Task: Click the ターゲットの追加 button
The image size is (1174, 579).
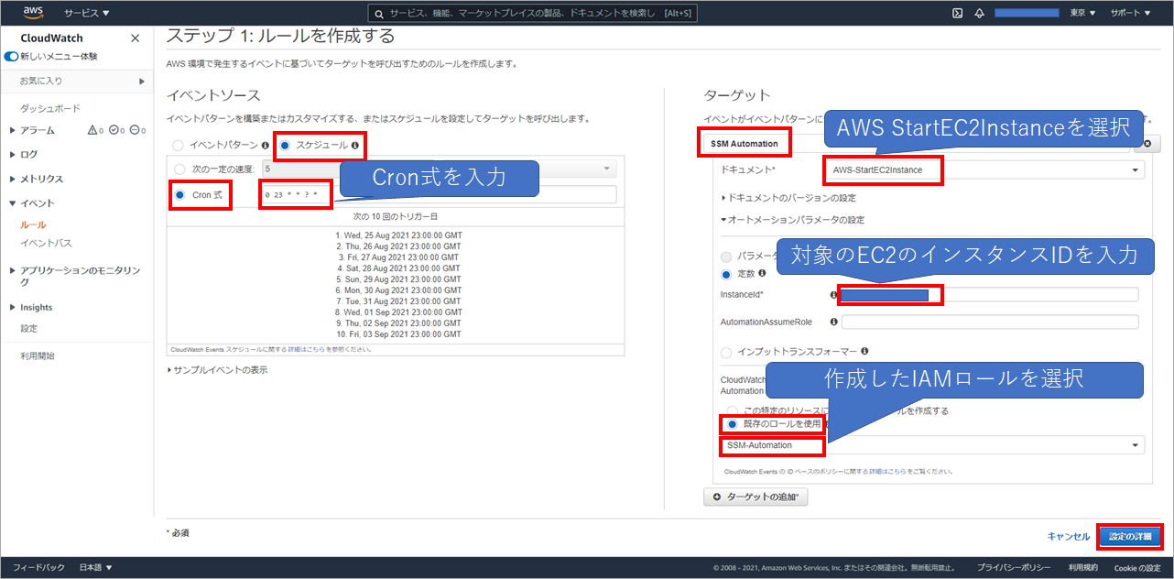Action: (755, 497)
